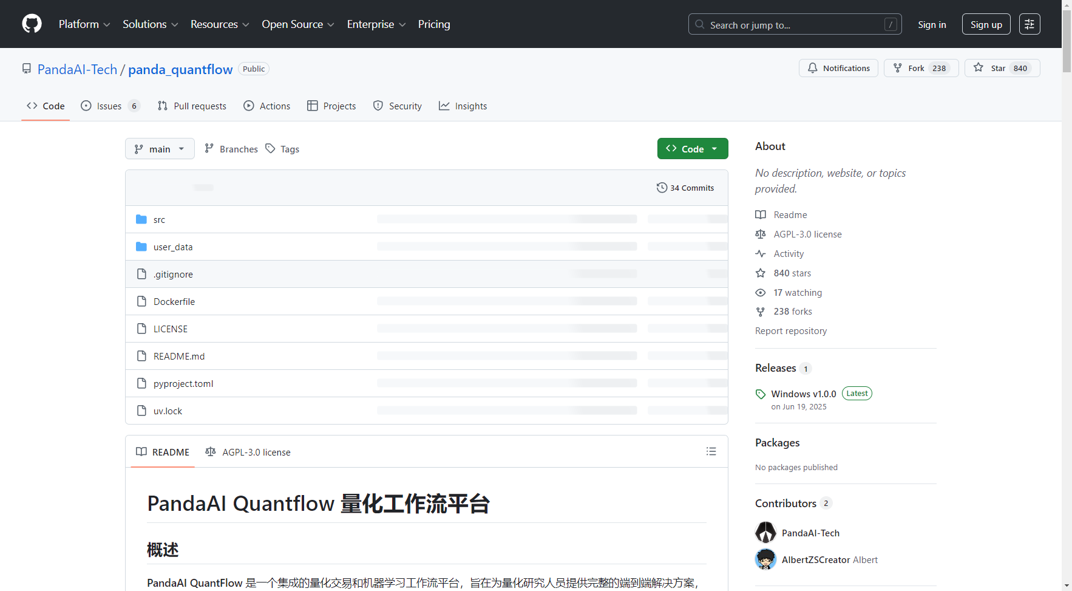Open the Branches link

coord(231,149)
